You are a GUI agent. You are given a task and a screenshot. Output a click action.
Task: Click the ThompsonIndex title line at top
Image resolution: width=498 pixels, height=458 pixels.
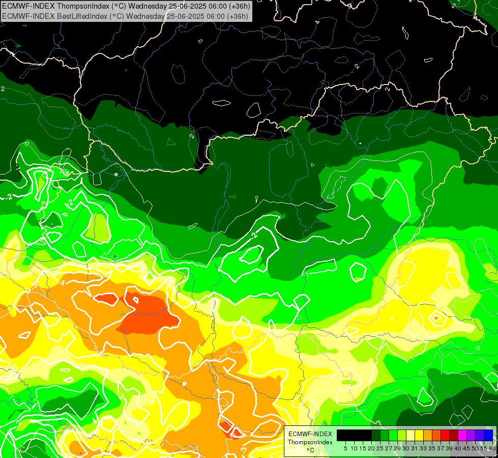pos(126,6)
